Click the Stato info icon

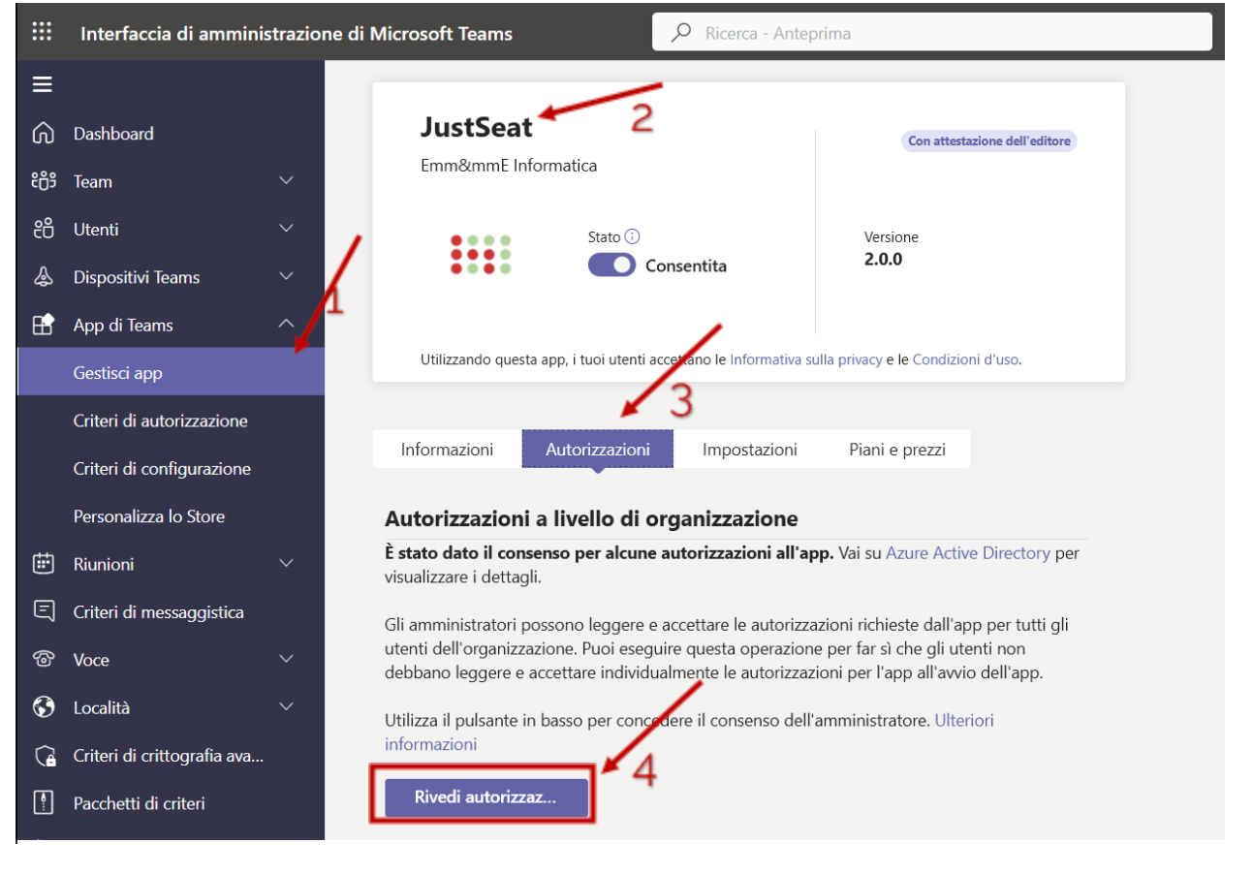(633, 236)
